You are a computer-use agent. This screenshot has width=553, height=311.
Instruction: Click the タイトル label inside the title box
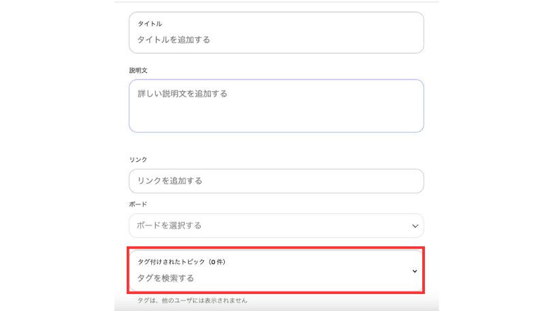(x=150, y=24)
